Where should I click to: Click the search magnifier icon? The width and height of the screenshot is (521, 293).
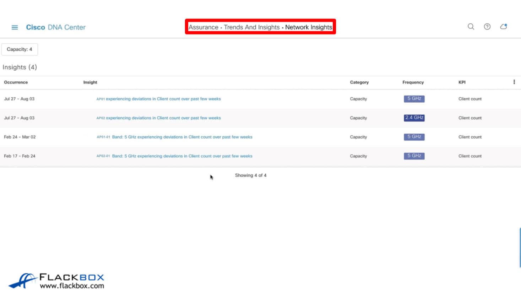[471, 27]
